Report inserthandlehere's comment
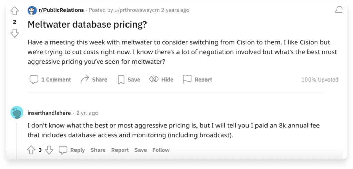Image resolution: width=353 pixels, height=169 pixels. (x=120, y=150)
